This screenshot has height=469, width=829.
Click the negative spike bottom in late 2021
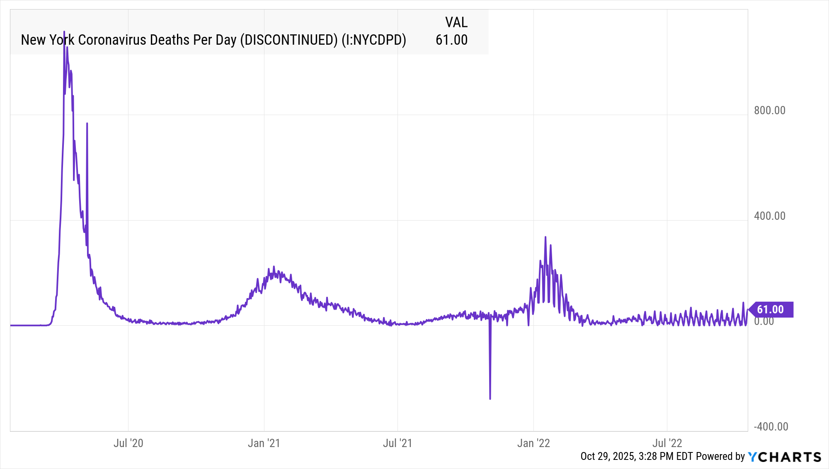(x=490, y=398)
